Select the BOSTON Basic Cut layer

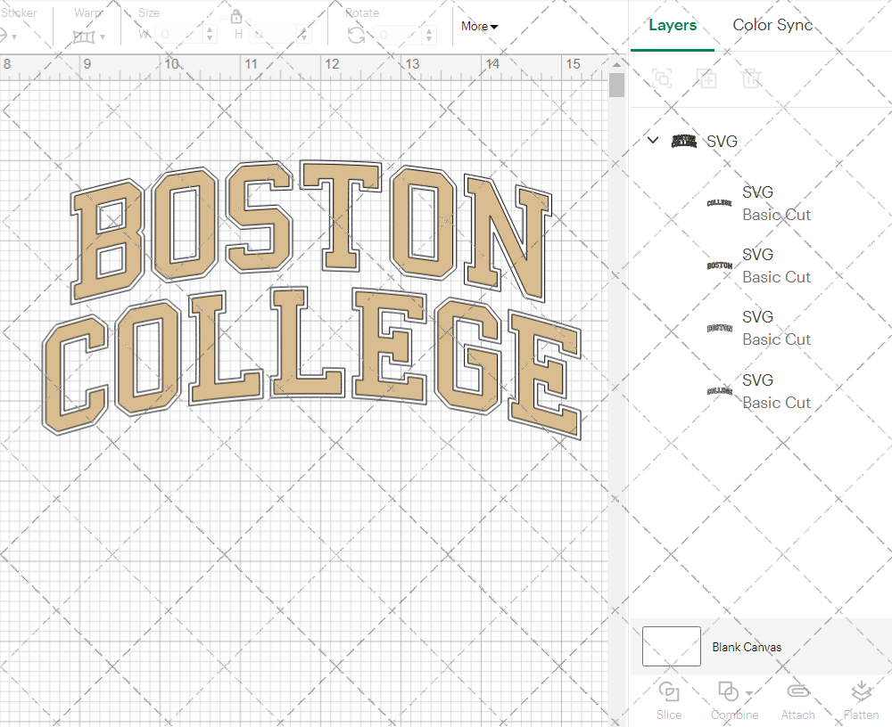(x=776, y=265)
